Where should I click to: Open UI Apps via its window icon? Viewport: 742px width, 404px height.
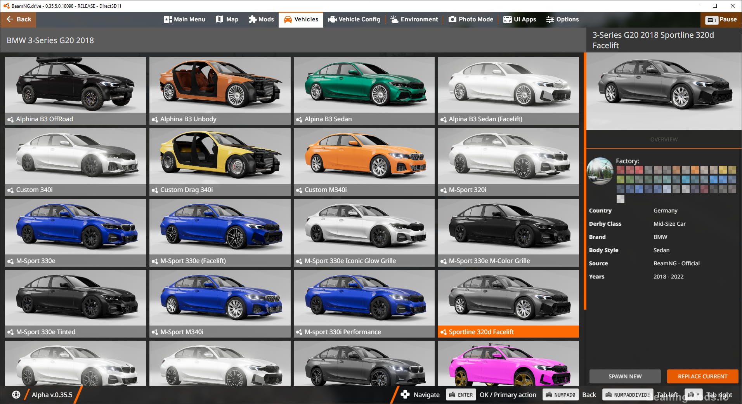coord(507,19)
